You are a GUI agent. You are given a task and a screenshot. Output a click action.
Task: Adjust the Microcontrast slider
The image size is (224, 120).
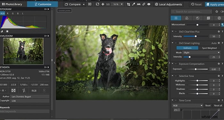(197, 25)
